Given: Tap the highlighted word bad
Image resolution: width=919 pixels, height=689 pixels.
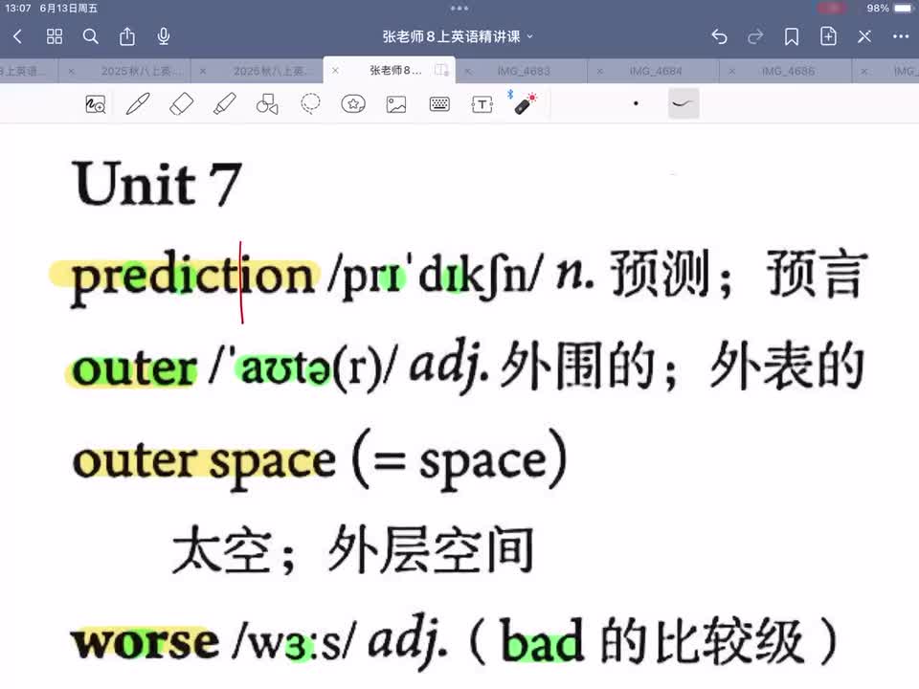Looking at the screenshot, I should pos(542,640).
